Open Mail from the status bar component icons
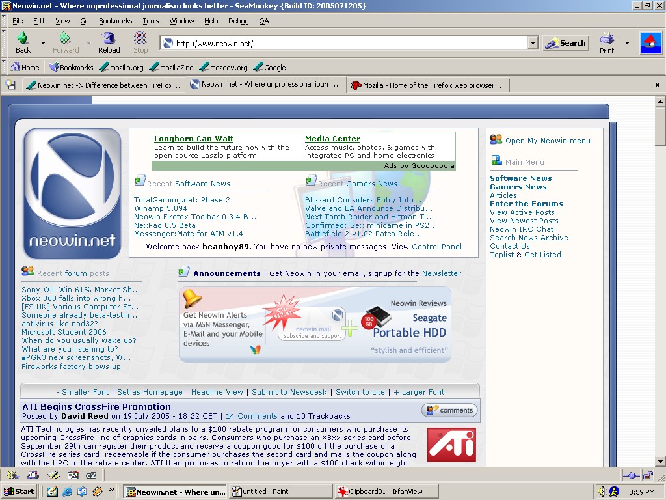Viewport: 666px width, 500px height. 33,475
